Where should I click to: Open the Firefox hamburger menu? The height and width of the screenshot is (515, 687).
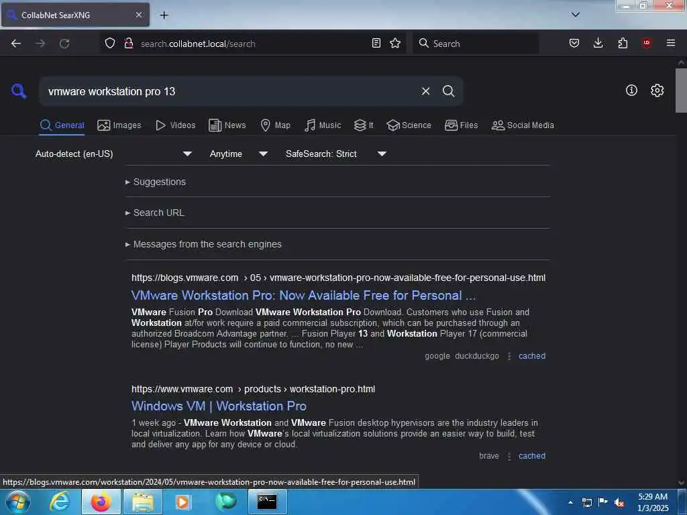(671, 43)
